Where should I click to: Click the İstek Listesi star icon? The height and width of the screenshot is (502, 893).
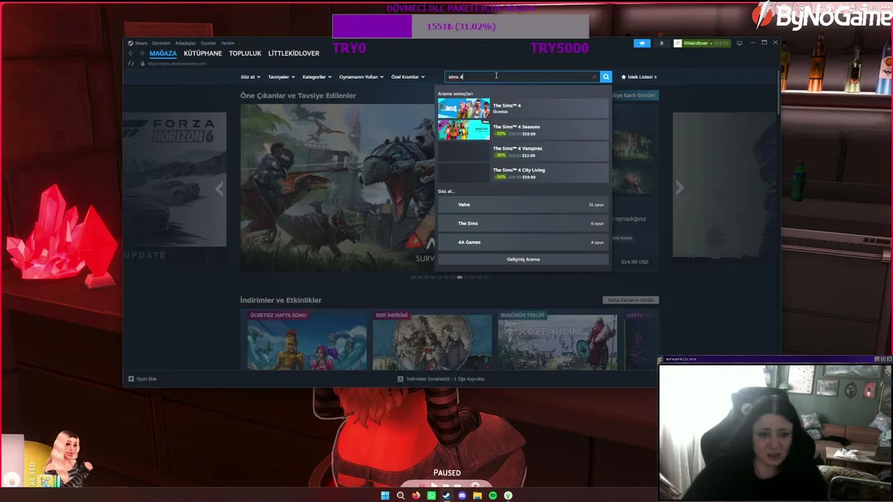(623, 77)
